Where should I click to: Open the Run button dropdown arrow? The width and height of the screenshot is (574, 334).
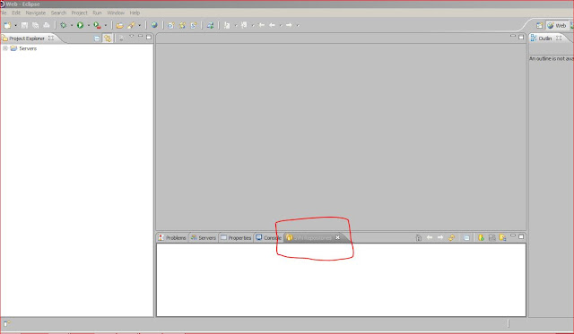[x=88, y=25]
